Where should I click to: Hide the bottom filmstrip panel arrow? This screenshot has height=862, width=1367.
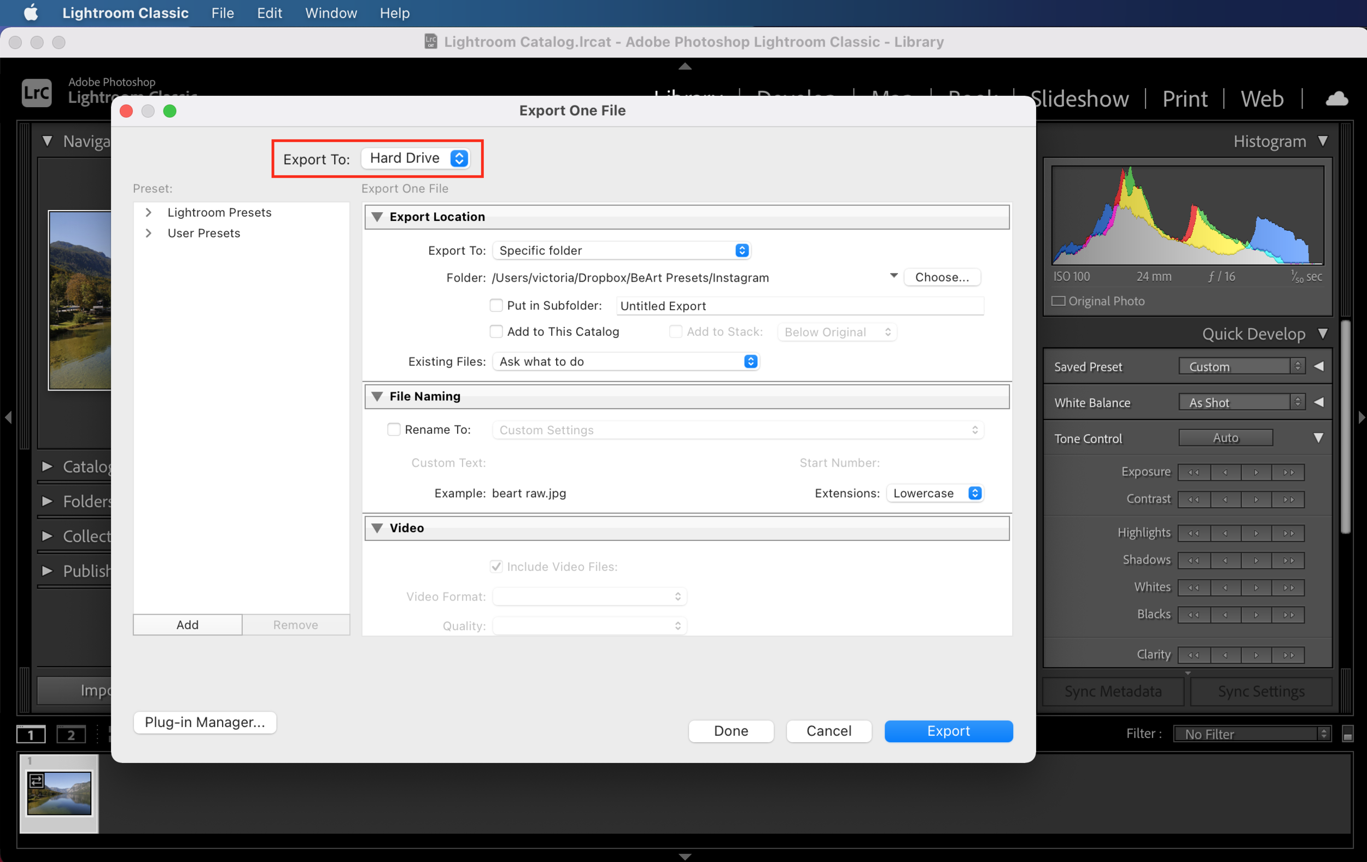[x=685, y=856]
